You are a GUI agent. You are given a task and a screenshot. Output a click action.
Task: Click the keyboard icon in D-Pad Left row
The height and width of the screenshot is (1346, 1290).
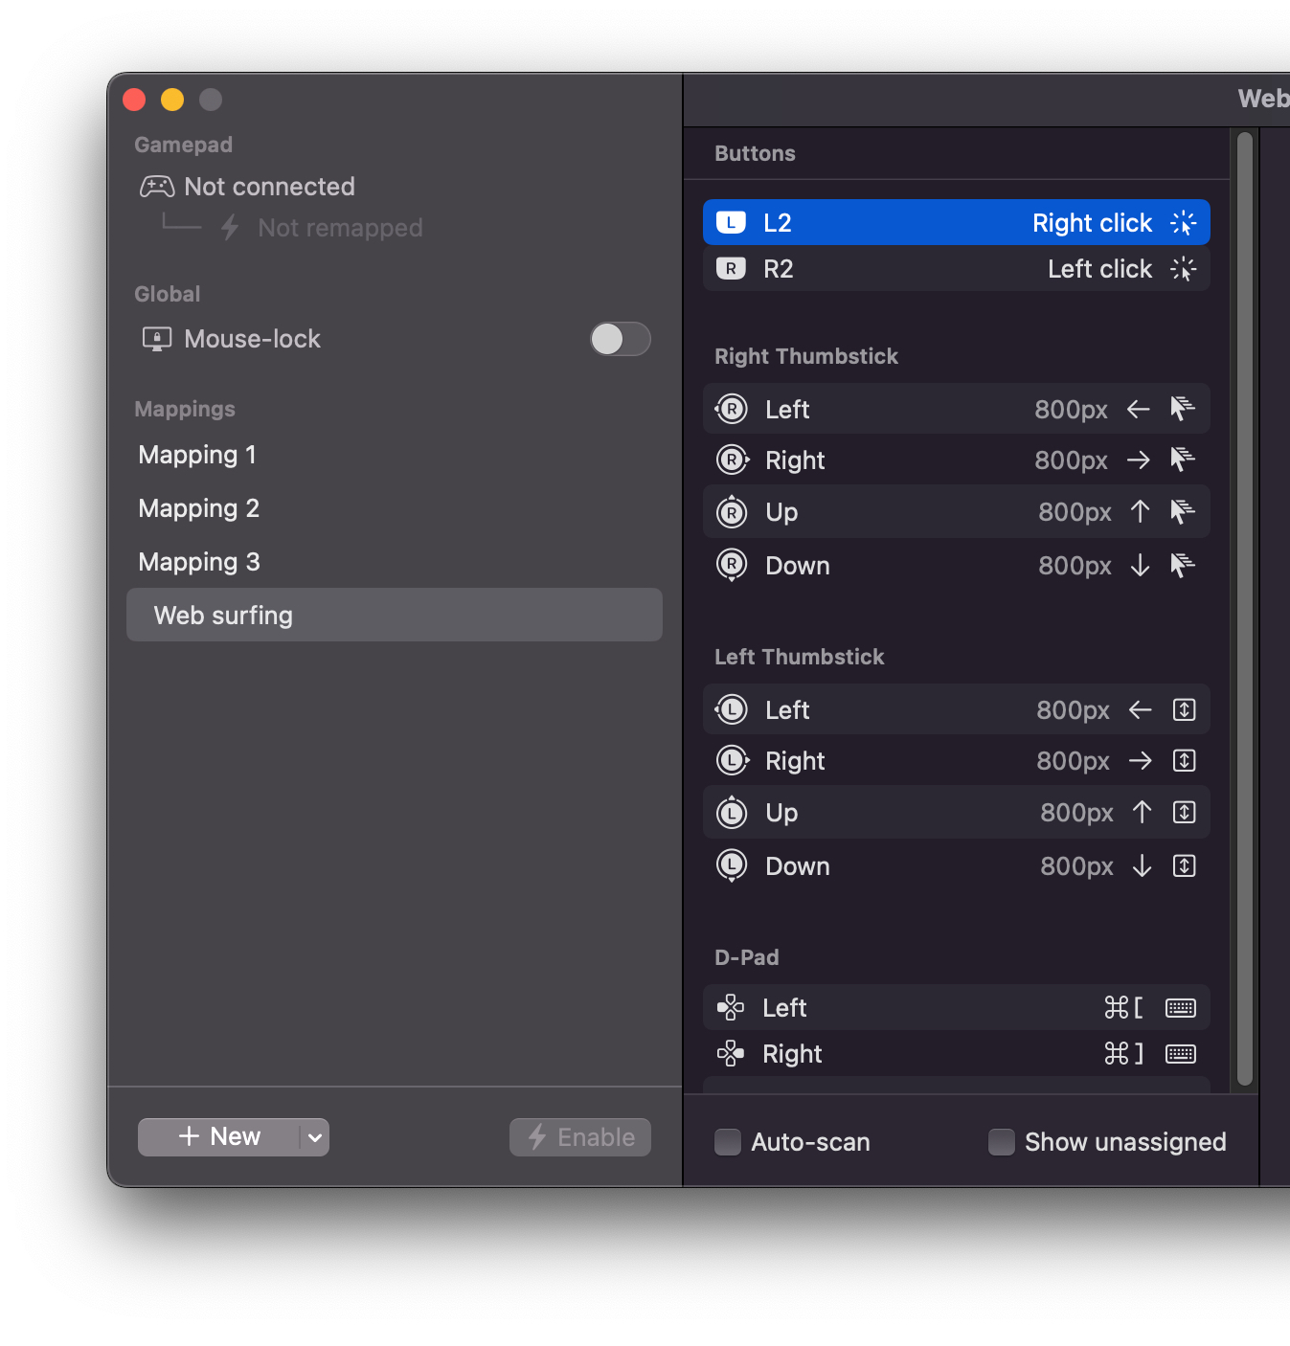1181,1007
